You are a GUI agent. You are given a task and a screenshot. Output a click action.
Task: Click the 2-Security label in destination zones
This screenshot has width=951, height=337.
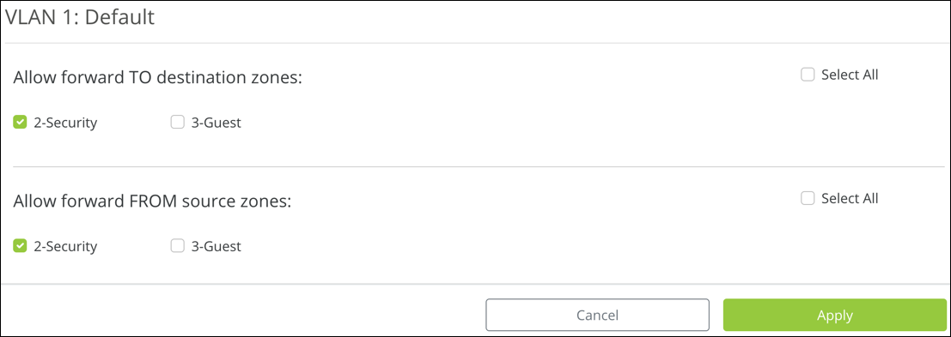pos(65,123)
